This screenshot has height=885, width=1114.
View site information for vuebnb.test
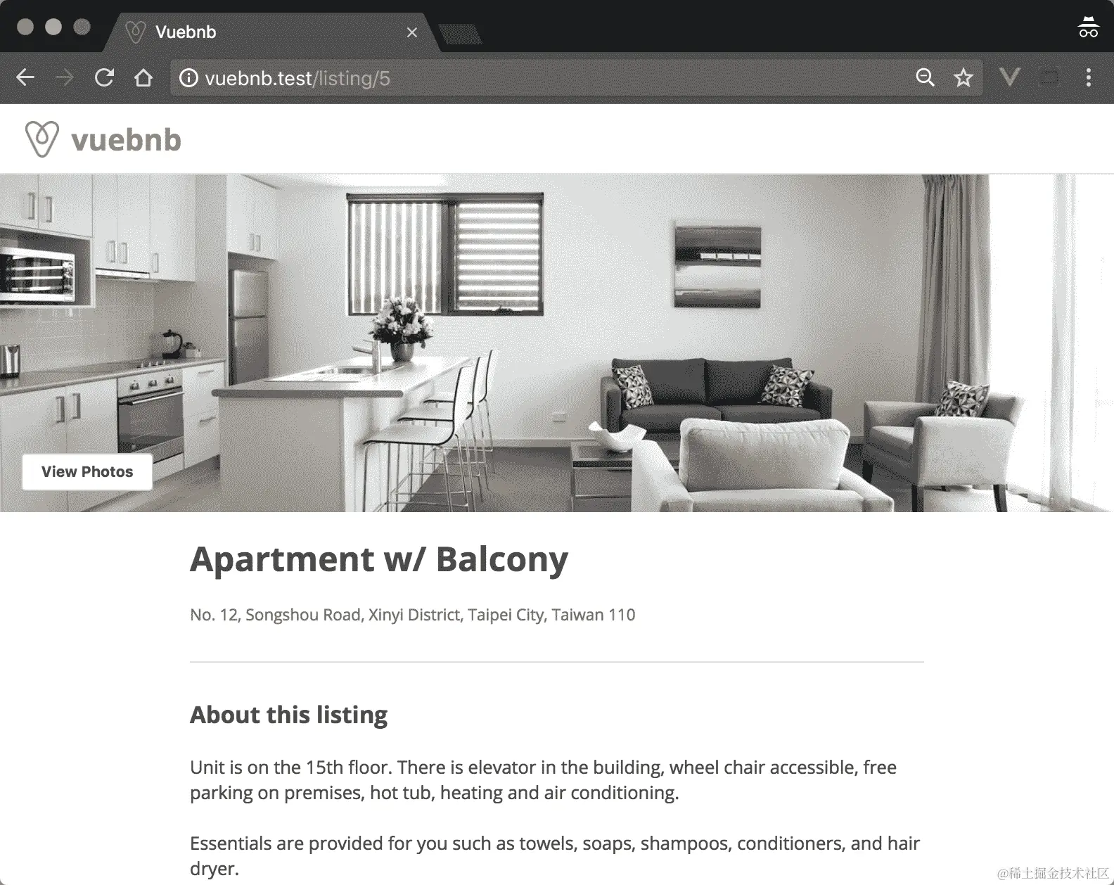(x=188, y=78)
